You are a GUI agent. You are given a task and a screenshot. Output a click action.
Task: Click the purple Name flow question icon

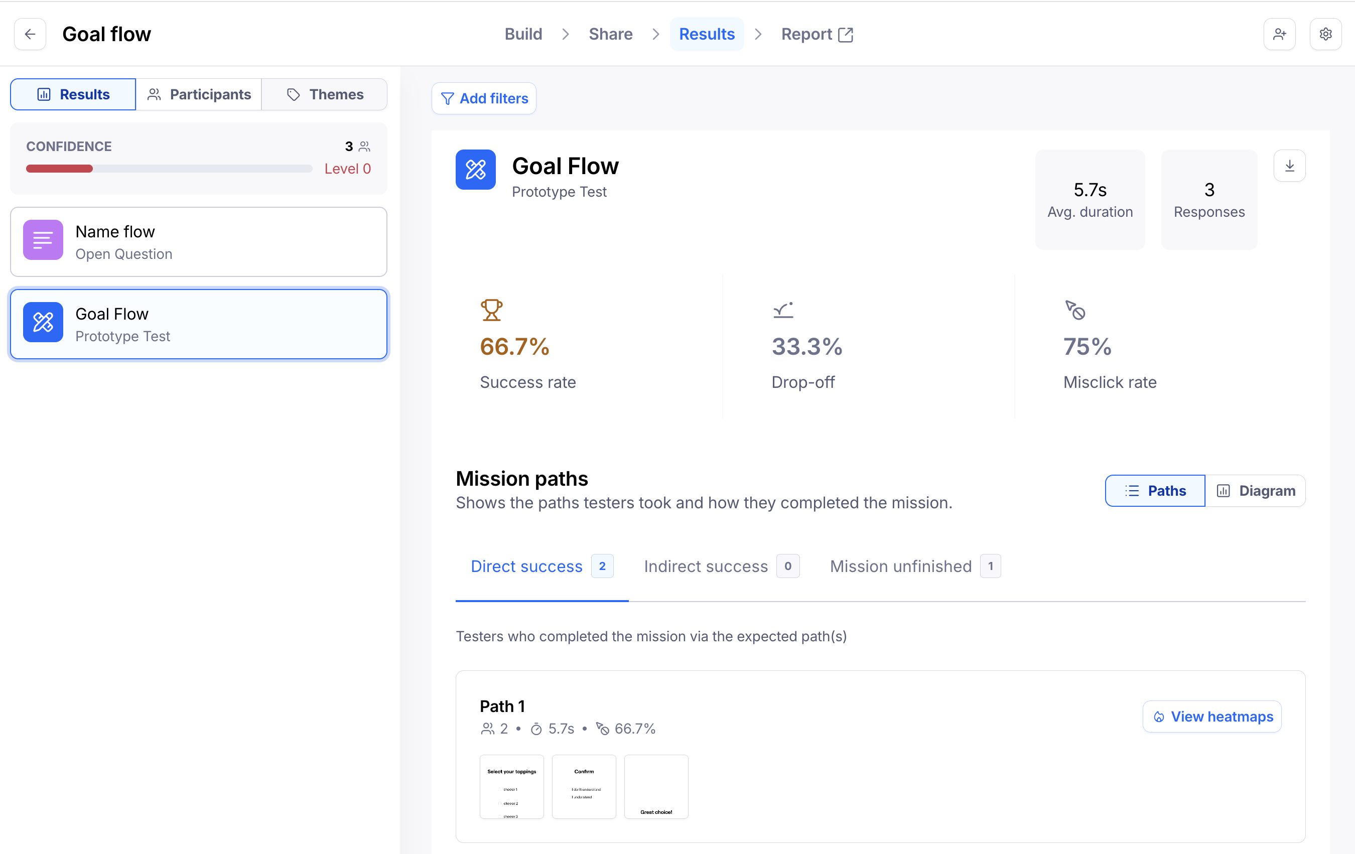[x=43, y=240]
